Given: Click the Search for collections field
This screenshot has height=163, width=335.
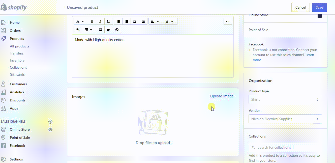Looking at the screenshot, I should (x=285, y=147).
